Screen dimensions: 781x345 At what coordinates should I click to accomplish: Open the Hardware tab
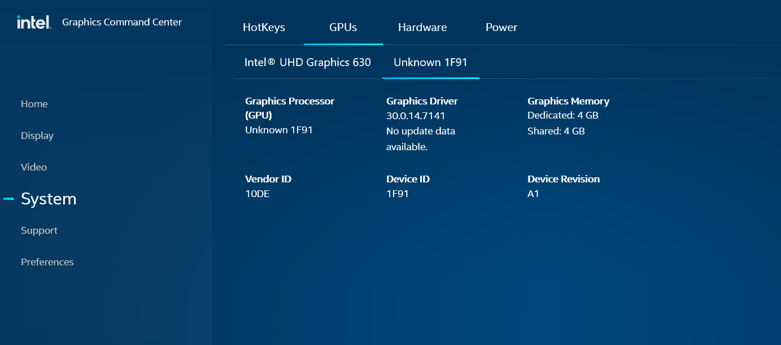click(422, 27)
